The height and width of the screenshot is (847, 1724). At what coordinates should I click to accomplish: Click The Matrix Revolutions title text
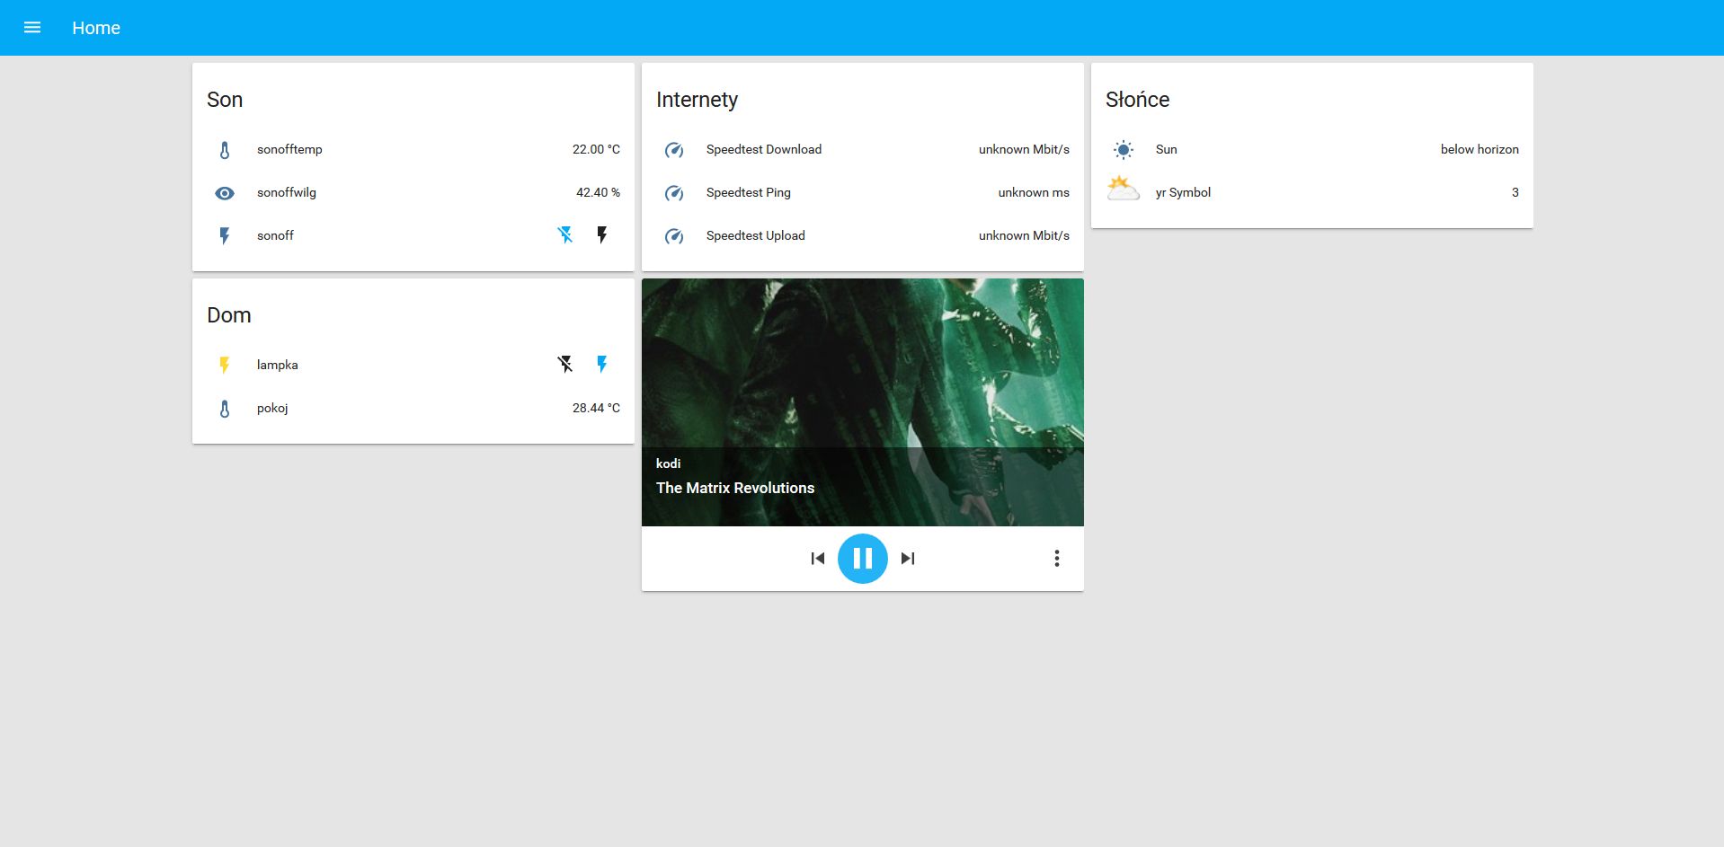[735, 488]
